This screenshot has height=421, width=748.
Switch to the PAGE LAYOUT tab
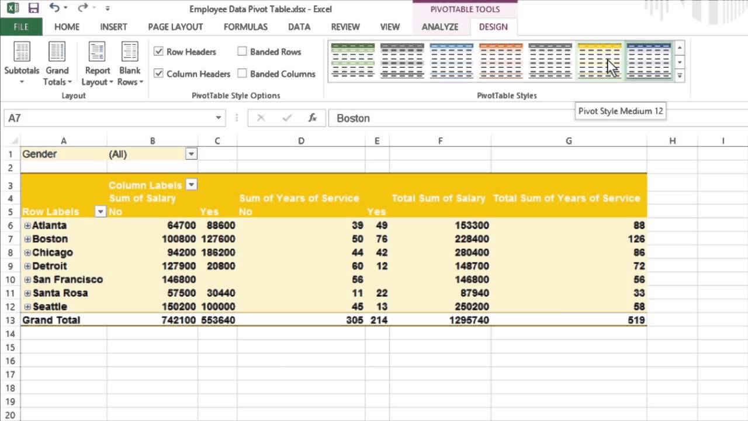(x=175, y=27)
